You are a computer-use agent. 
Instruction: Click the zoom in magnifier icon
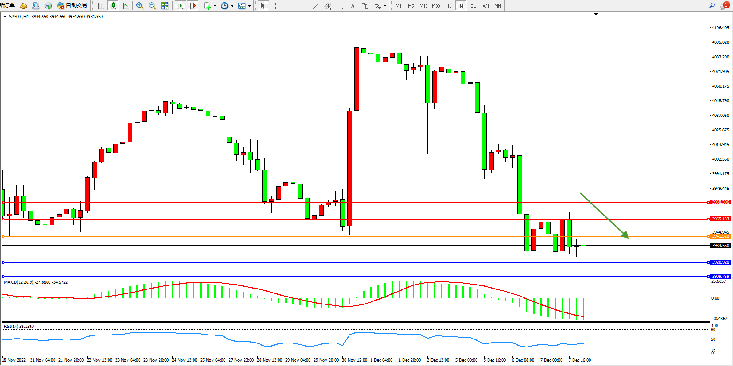tap(140, 6)
